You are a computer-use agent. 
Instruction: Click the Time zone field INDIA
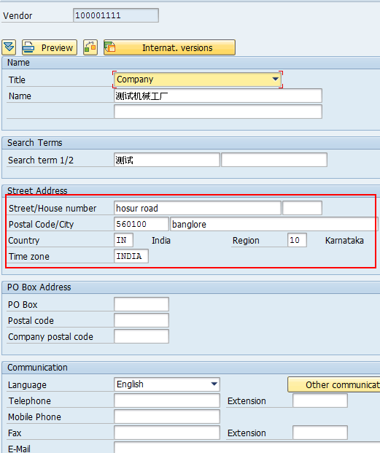(131, 256)
